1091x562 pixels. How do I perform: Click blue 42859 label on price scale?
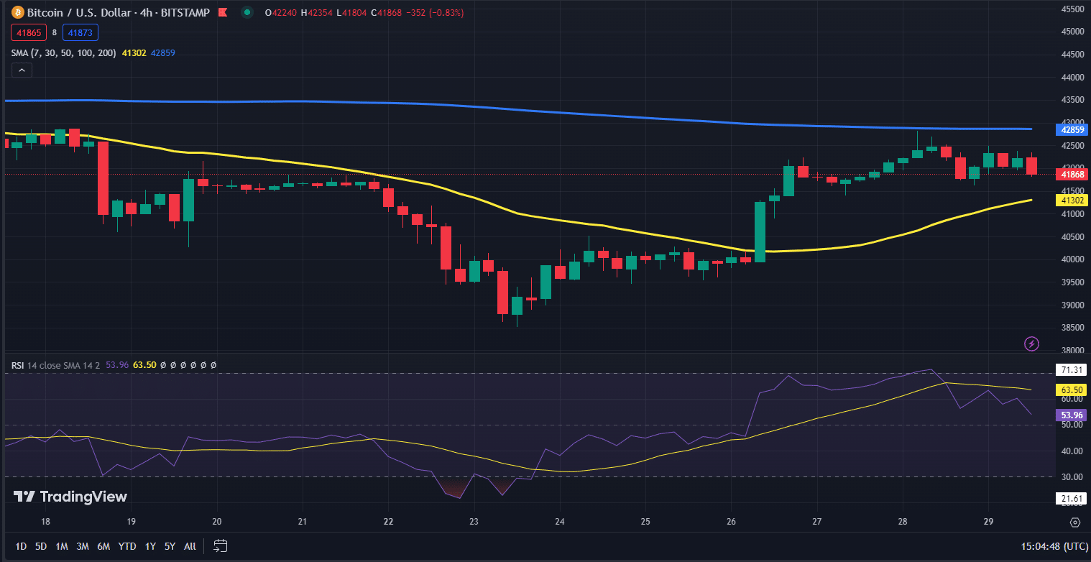click(x=1073, y=130)
